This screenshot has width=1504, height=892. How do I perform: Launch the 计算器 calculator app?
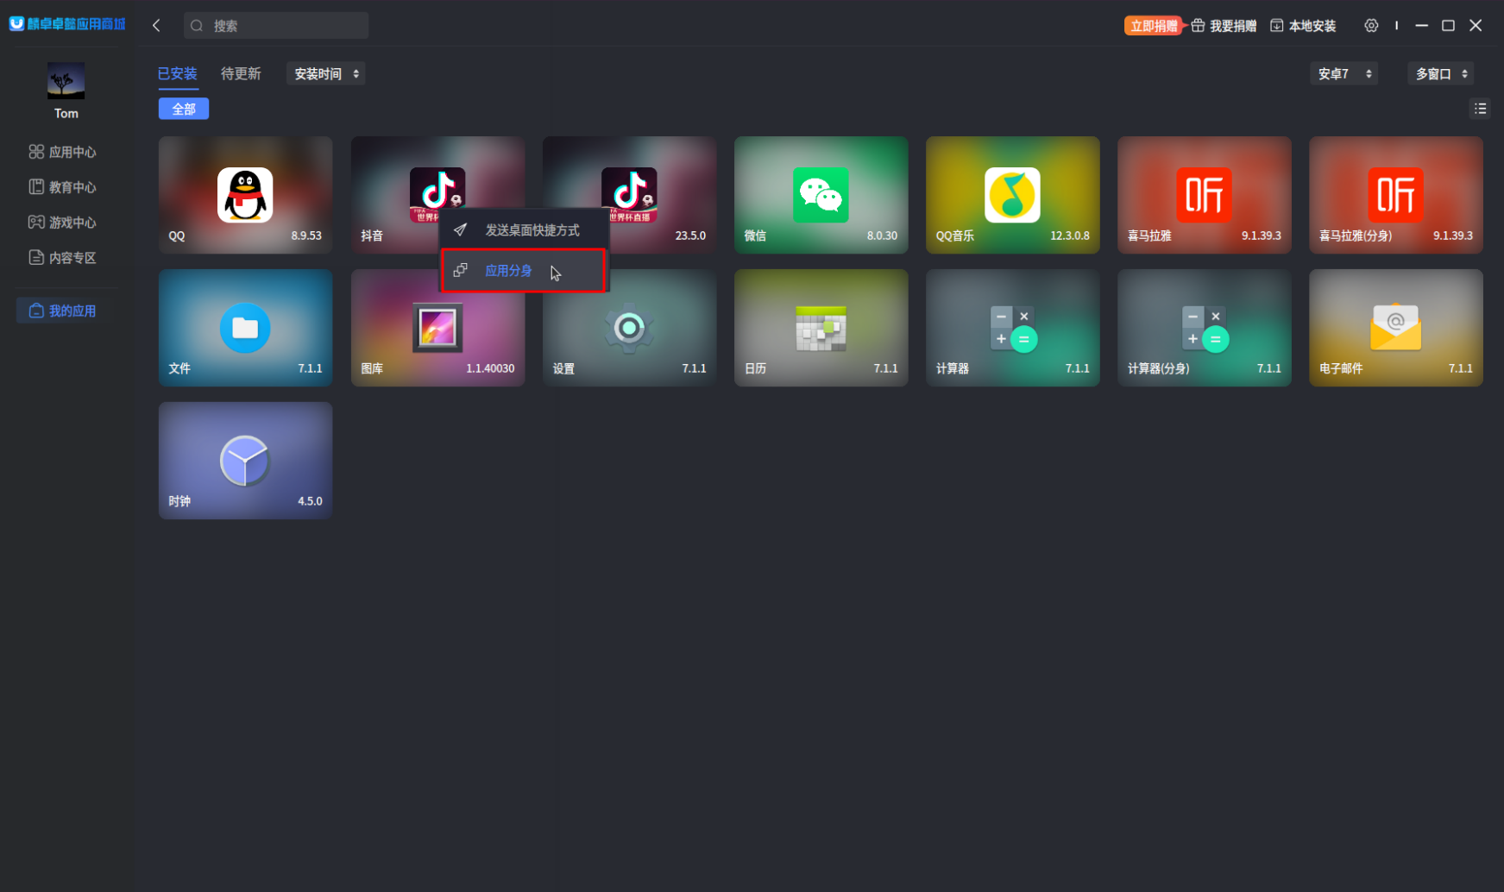1012,328
